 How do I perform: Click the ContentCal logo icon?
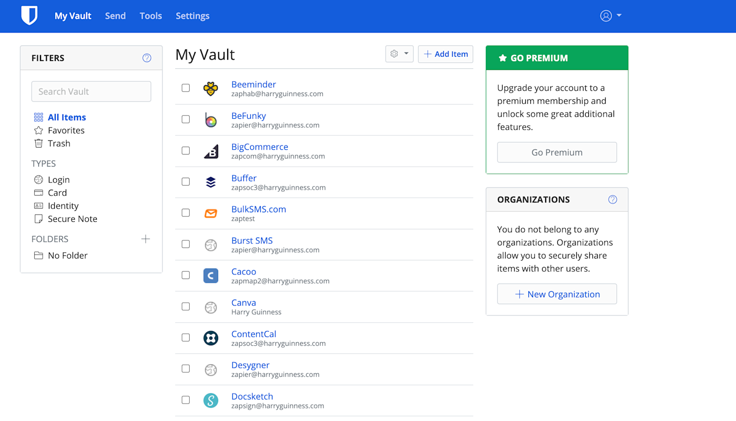211,338
